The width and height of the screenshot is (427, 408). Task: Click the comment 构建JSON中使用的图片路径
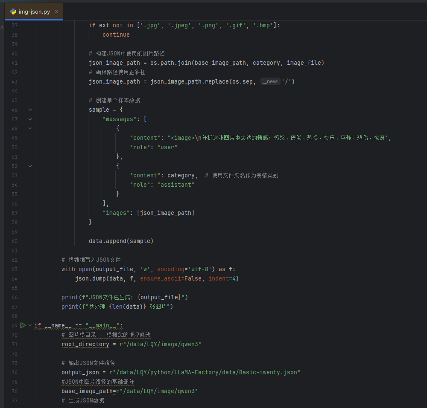click(127, 54)
